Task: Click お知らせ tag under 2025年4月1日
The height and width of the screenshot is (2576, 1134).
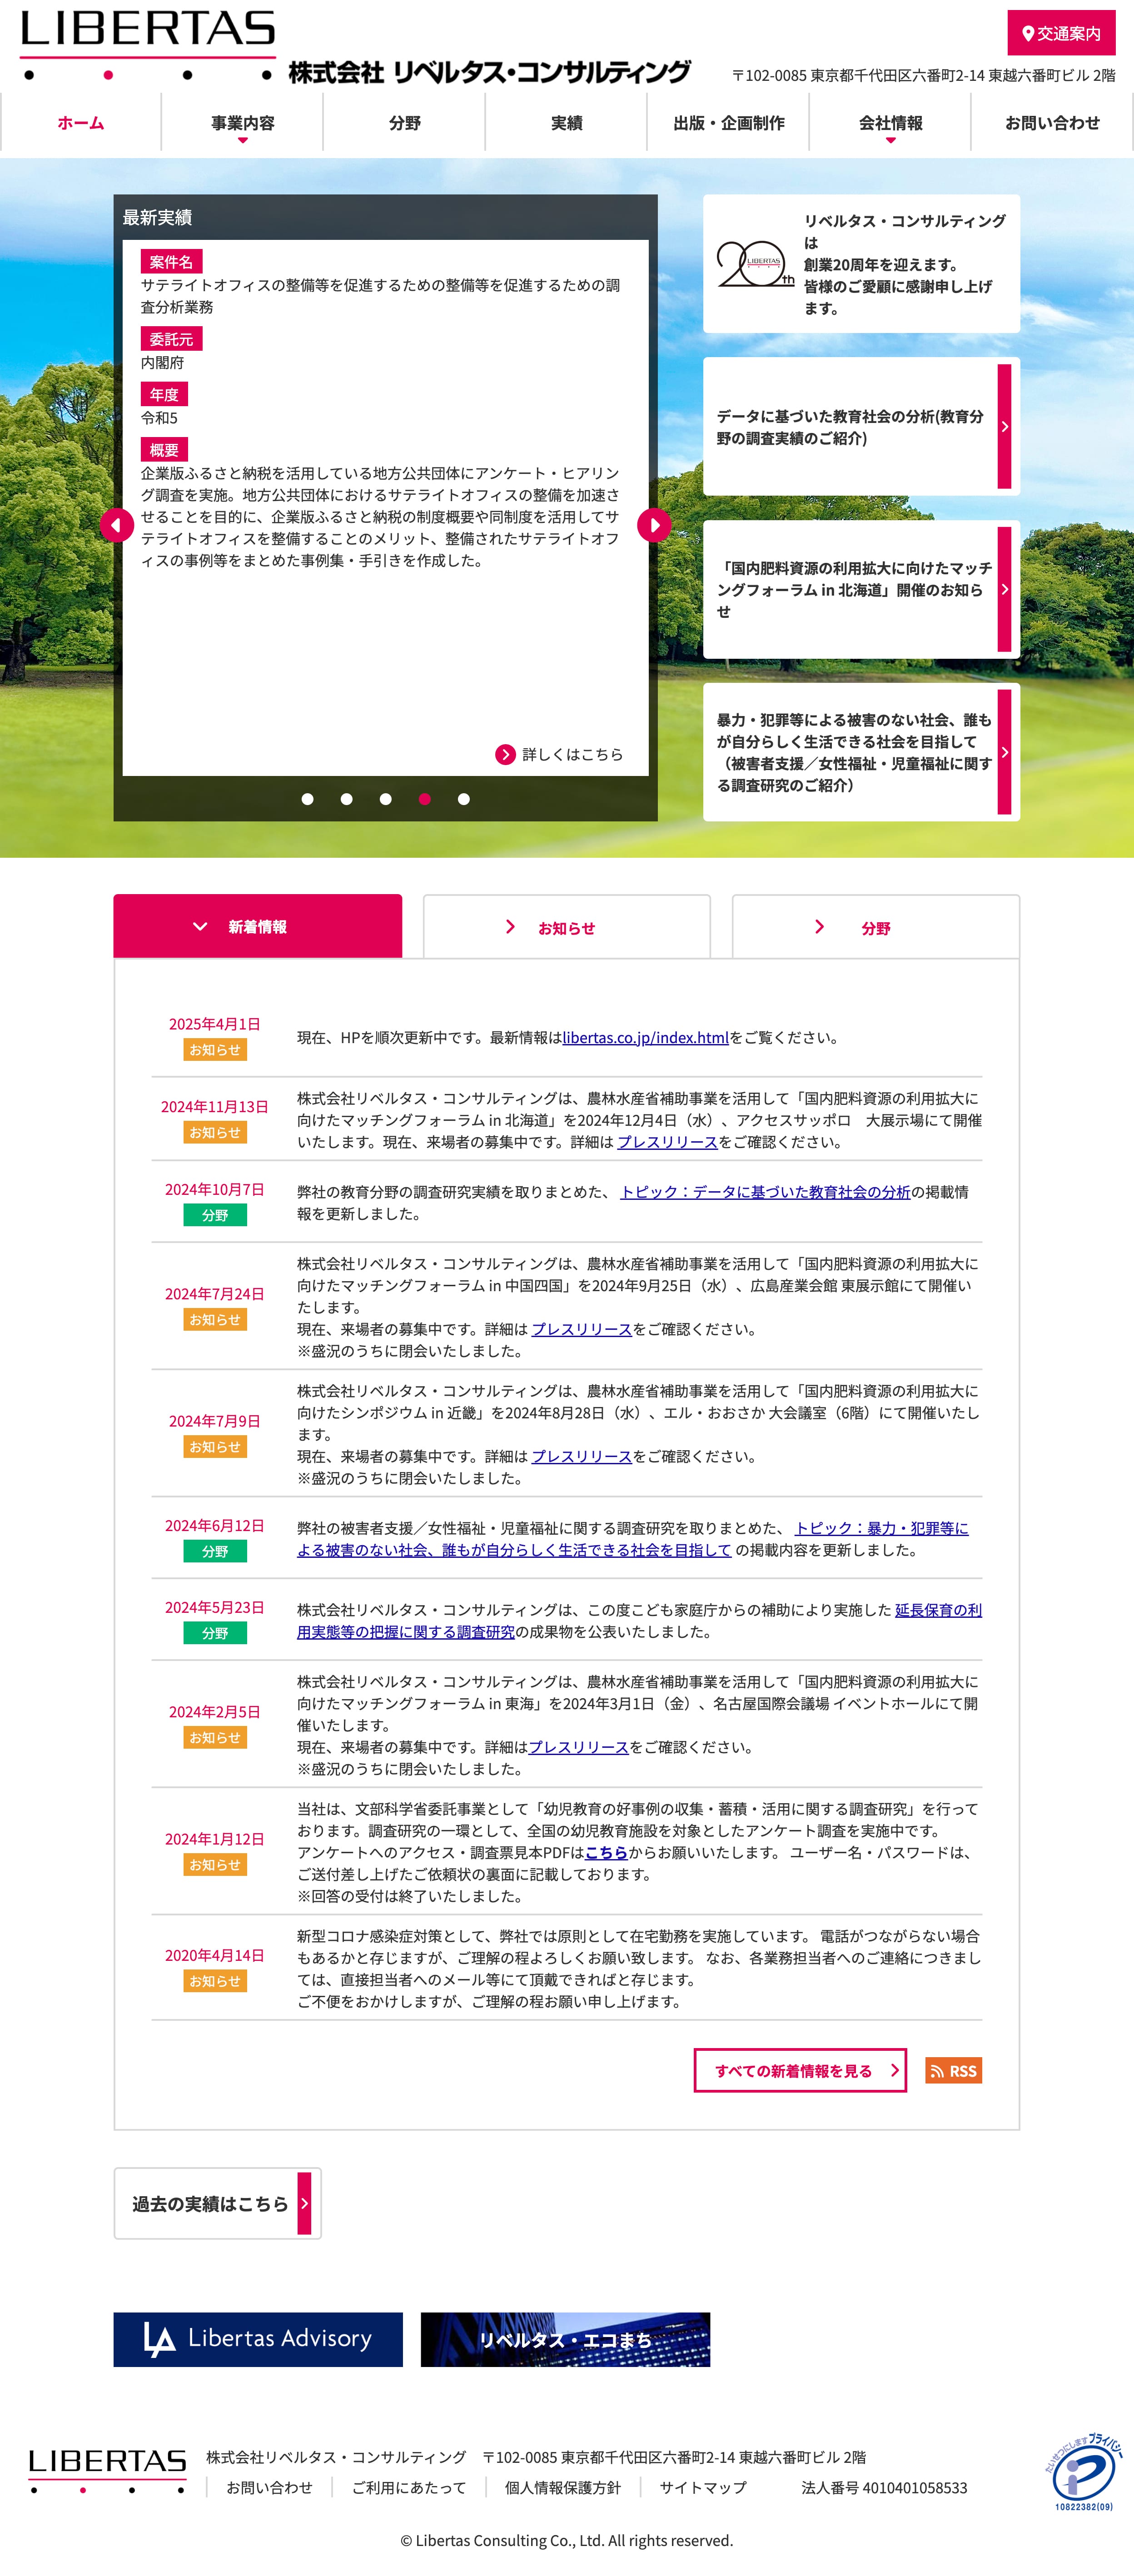Action: coord(215,1050)
